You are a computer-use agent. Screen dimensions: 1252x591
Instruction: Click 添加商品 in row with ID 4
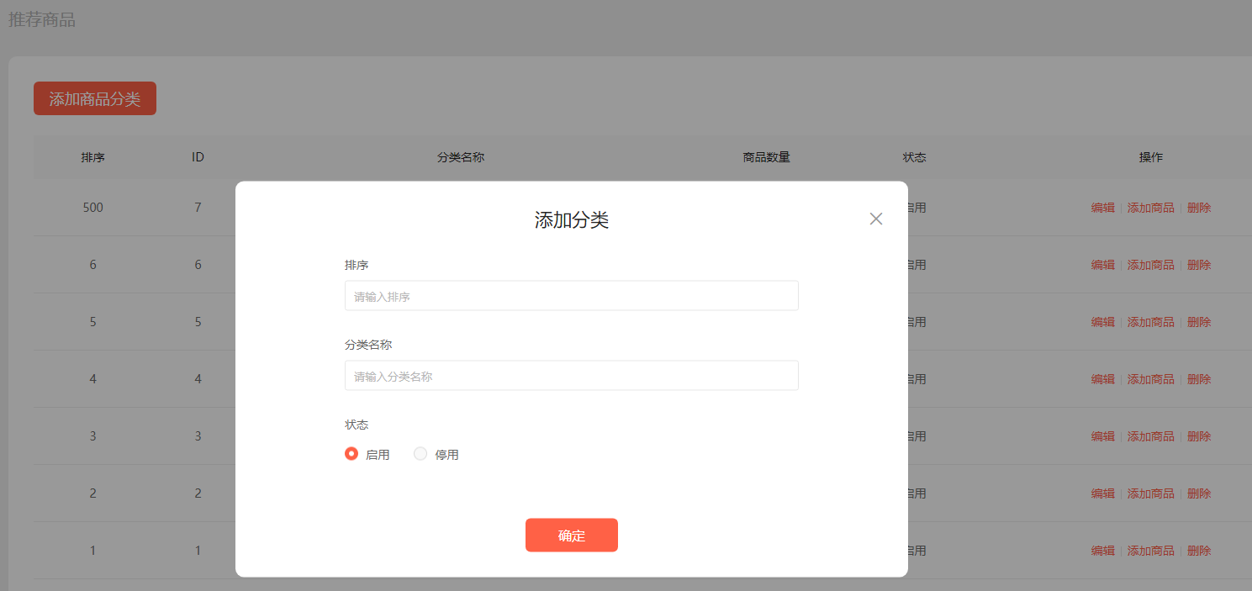[x=1151, y=379]
